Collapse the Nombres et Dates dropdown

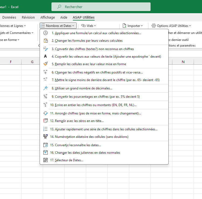pos(58,26)
